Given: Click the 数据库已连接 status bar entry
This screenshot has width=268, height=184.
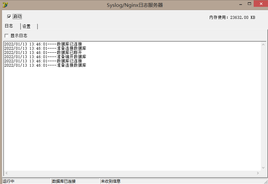Looking at the screenshot, I should point(75,181).
